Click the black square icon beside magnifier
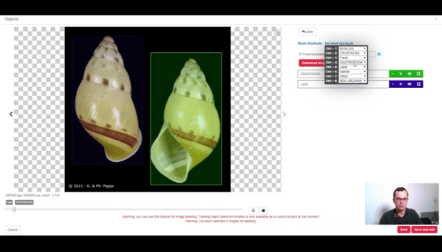442x252 pixels. pos(263,210)
